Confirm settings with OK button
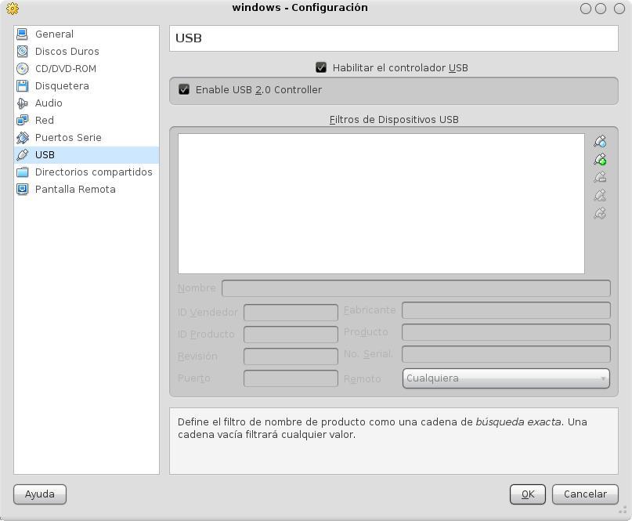 click(x=528, y=494)
